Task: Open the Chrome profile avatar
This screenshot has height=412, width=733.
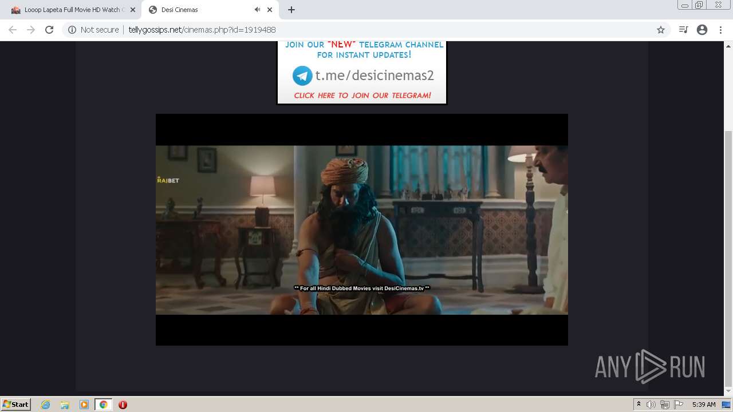Action: click(x=702, y=30)
